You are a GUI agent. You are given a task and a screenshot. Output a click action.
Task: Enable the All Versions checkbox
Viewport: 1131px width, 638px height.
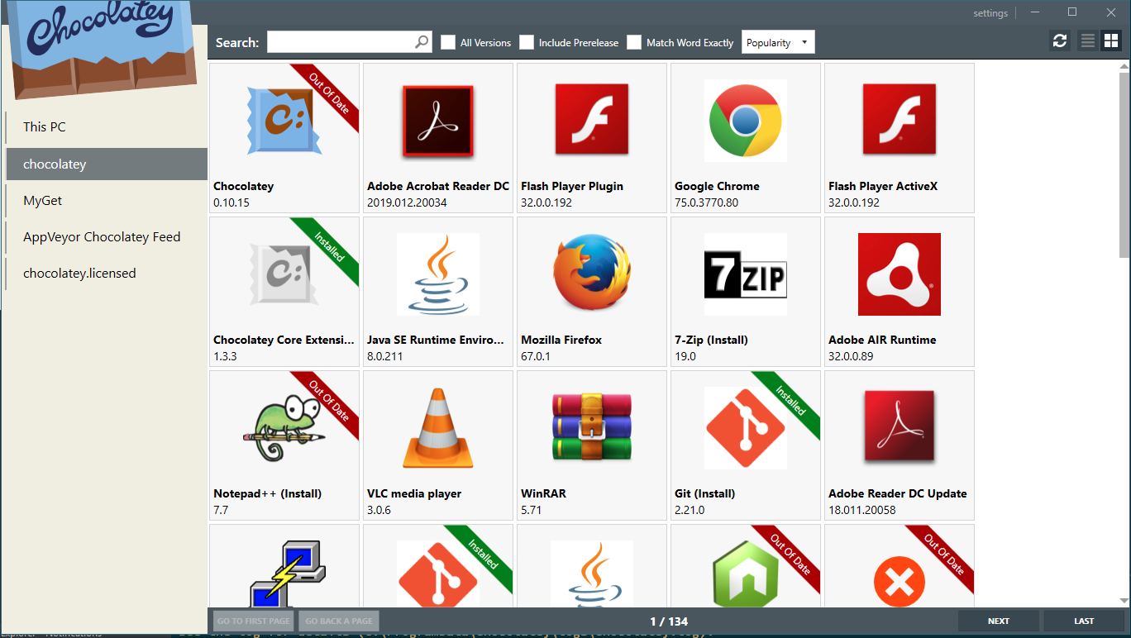448,42
